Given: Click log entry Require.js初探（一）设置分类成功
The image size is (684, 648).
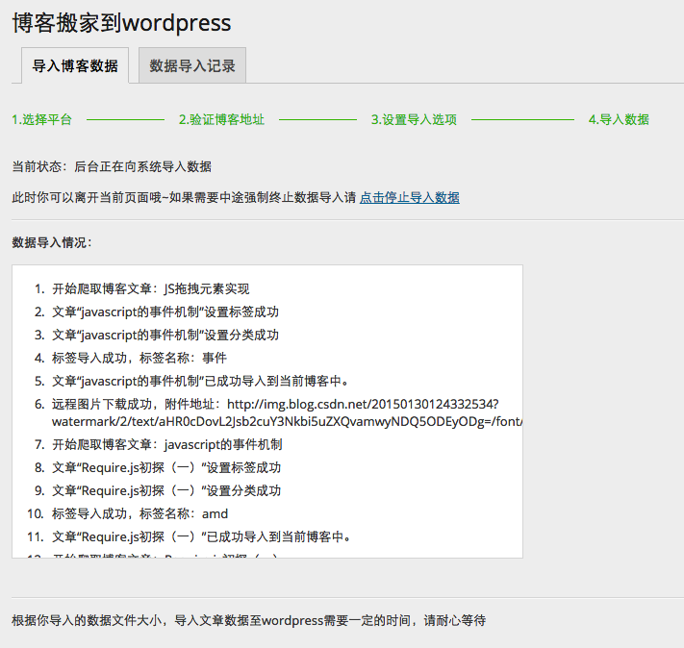Looking at the screenshot, I should pyautogui.click(x=166, y=490).
